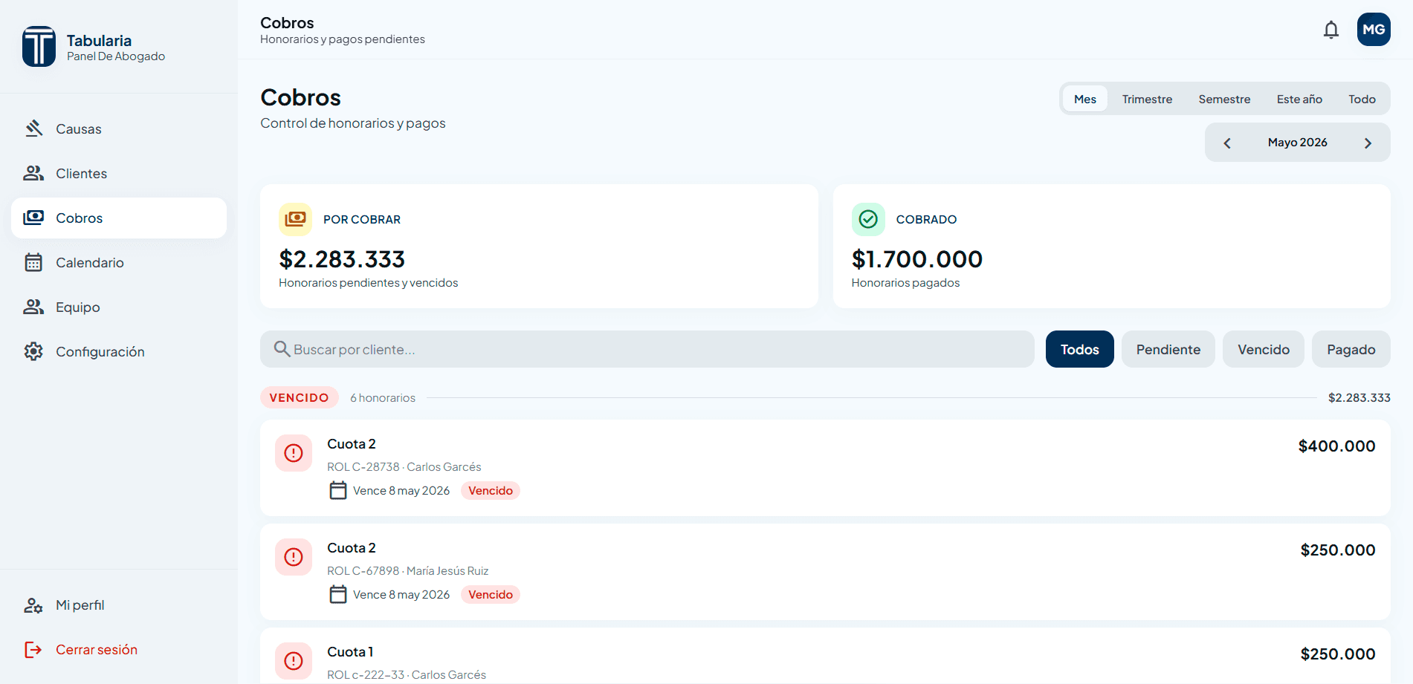The width and height of the screenshot is (1413, 684).
Task: Open Clientes in sidebar
Action: [119, 173]
